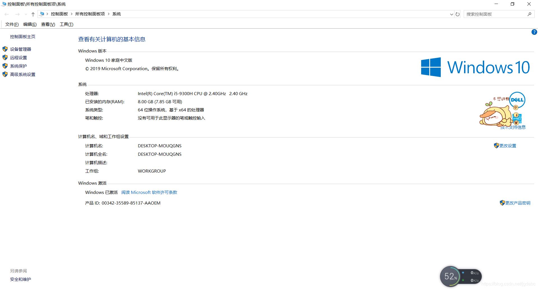
Task: Go forward with the forward arrow
Action: (x=17, y=14)
